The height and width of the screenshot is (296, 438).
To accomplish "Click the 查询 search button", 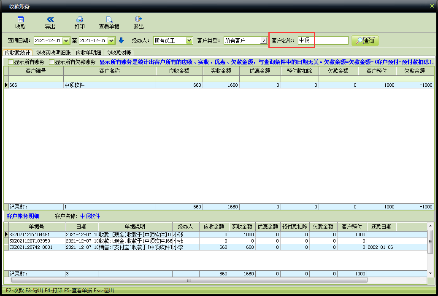I will coord(365,41).
